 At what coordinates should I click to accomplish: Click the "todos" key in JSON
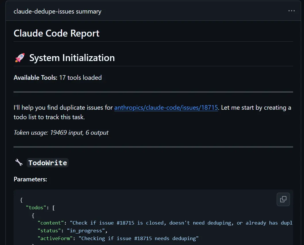36,208
